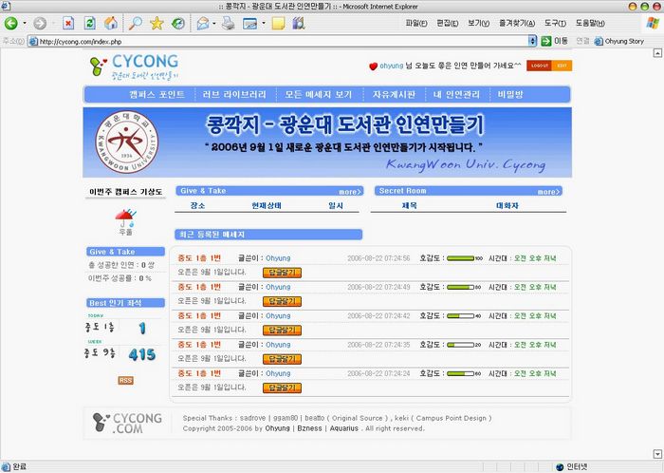
Task: Stop page loading with the red X icon
Action: tap(68, 23)
